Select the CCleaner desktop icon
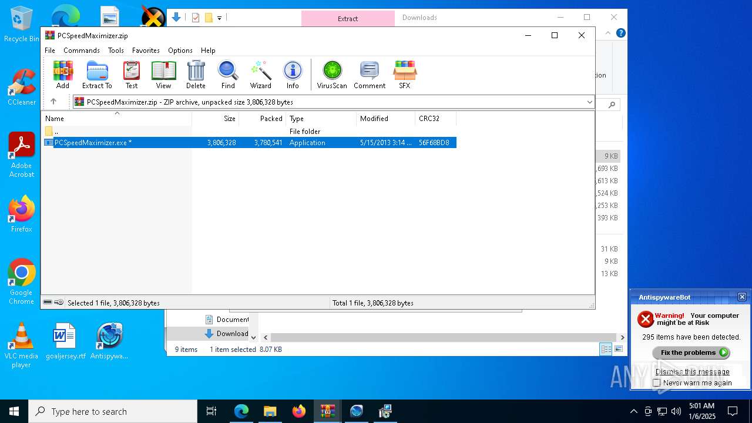 pos(21,87)
